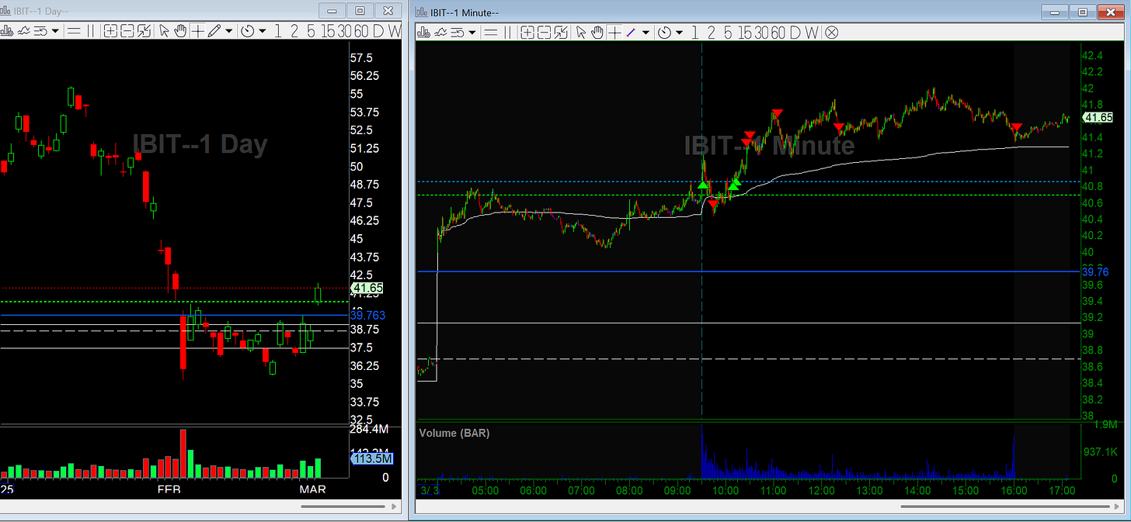This screenshot has width=1131, height=522.
Task: Click clock time-range icon in 1 Day toolbar
Action: coord(247,31)
